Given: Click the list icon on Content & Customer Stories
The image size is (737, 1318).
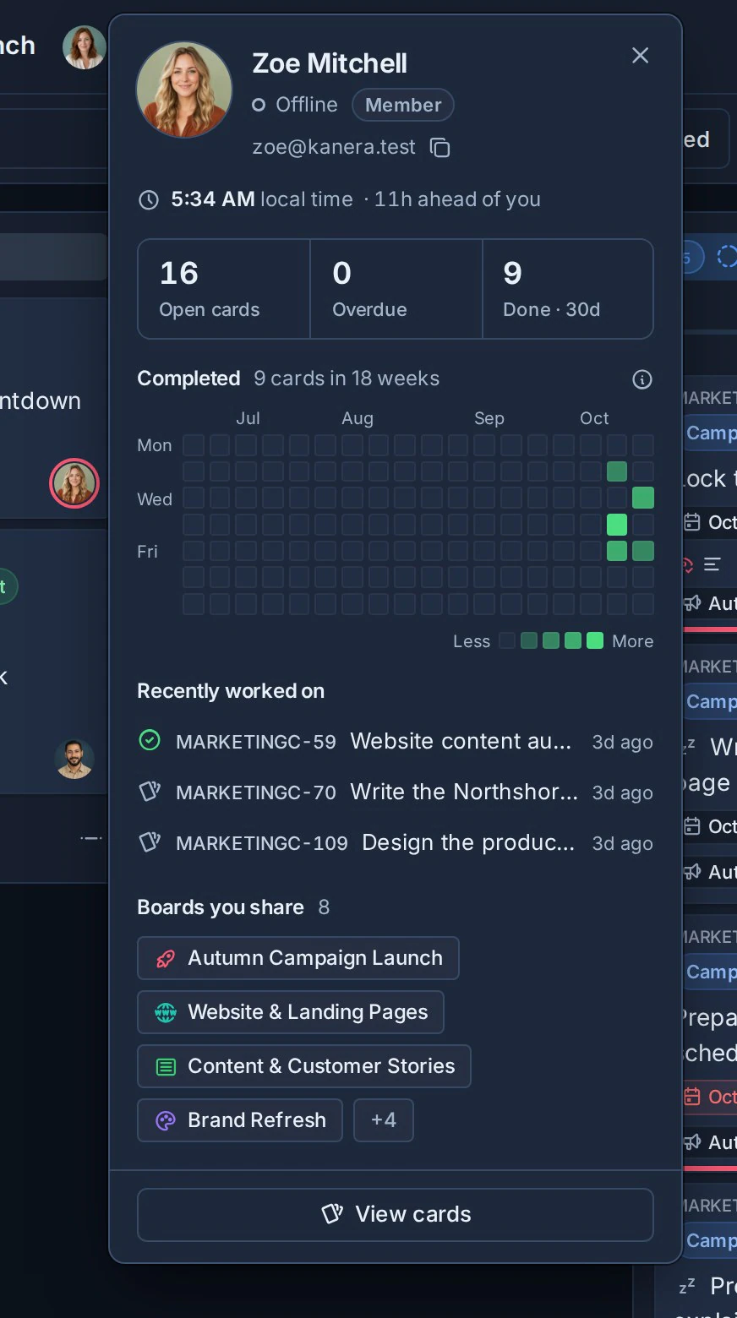Looking at the screenshot, I should 166,1066.
